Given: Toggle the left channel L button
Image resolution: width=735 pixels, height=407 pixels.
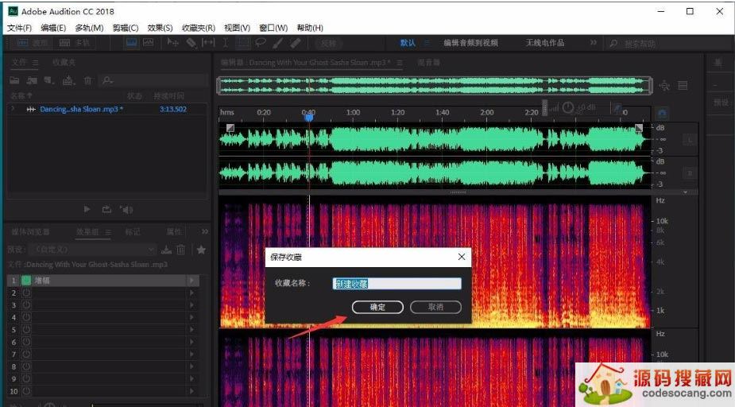Looking at the screenshot, I should pyautogui.click(x=689, y=140).
